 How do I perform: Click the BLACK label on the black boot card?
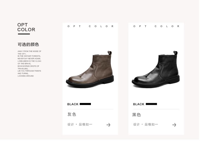tap(139, 105)
